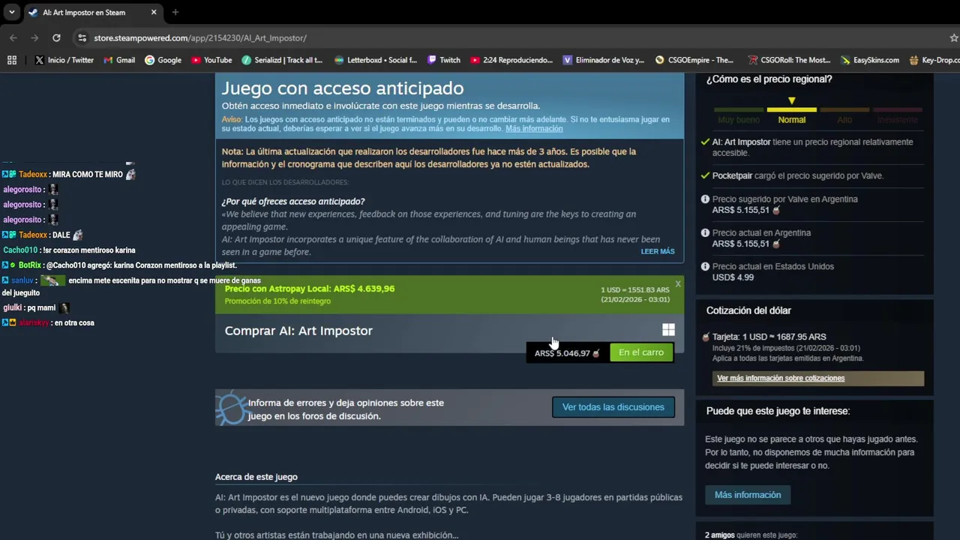The image size is (960, 540).
Task: Click Ver todas las discusiones button
Action: (x=613, y=407)
